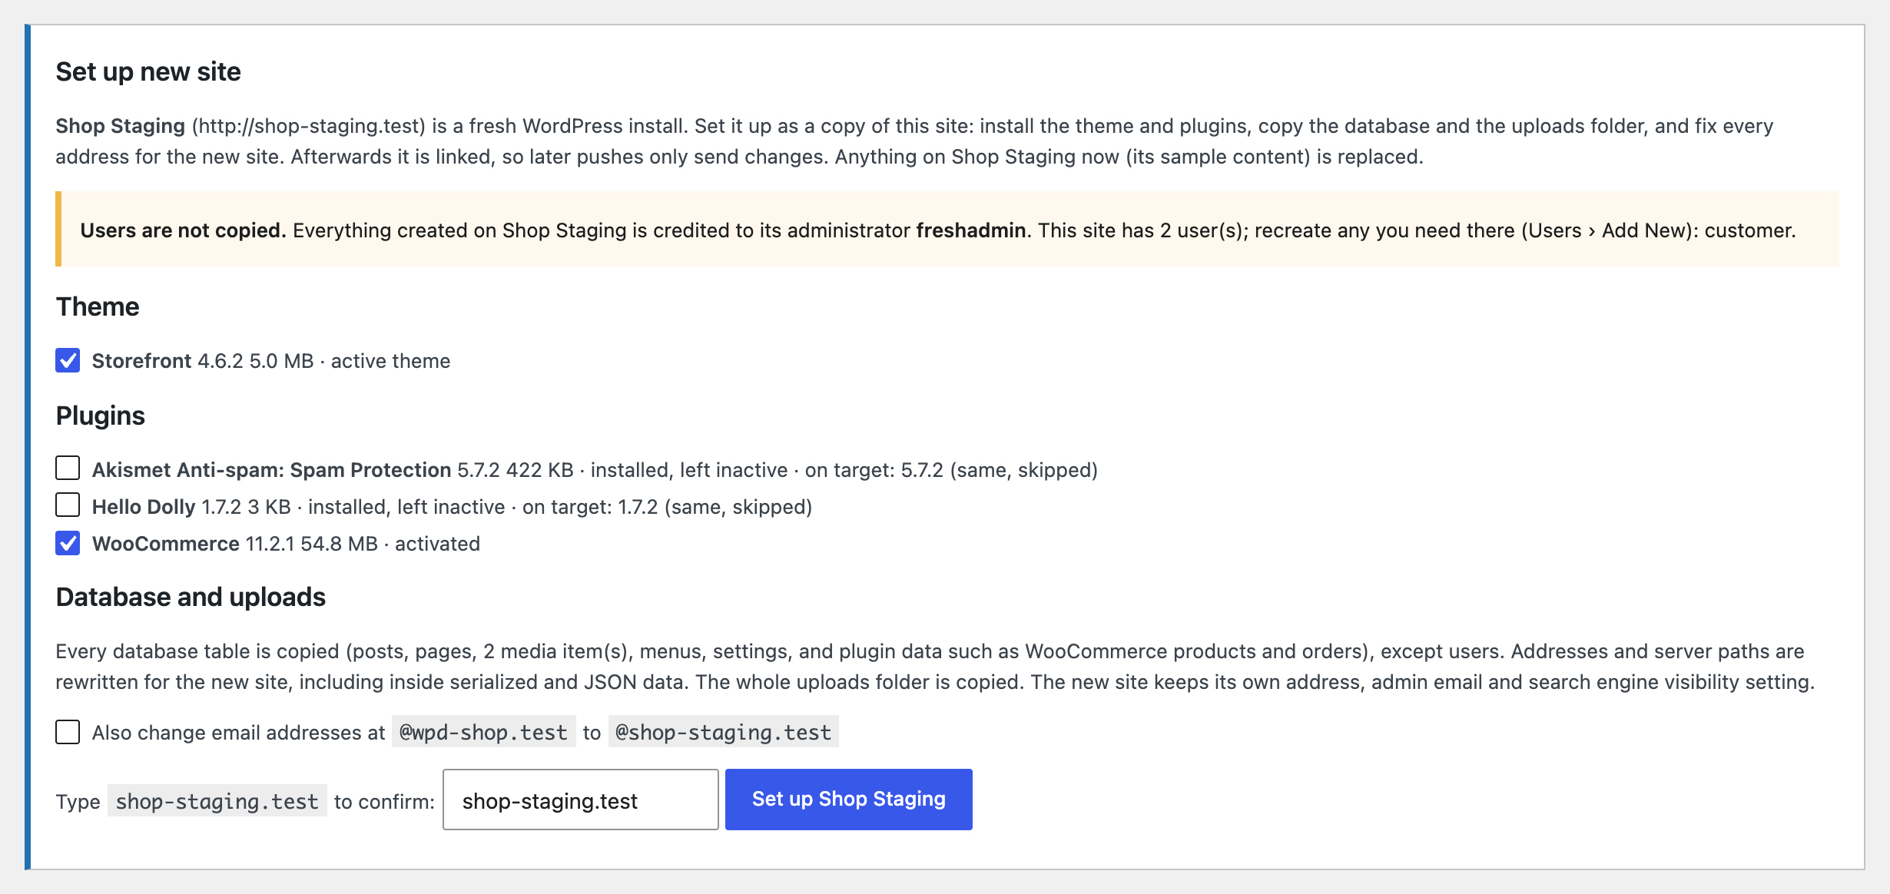Click the confirm domain text field

tap(581, 800)
